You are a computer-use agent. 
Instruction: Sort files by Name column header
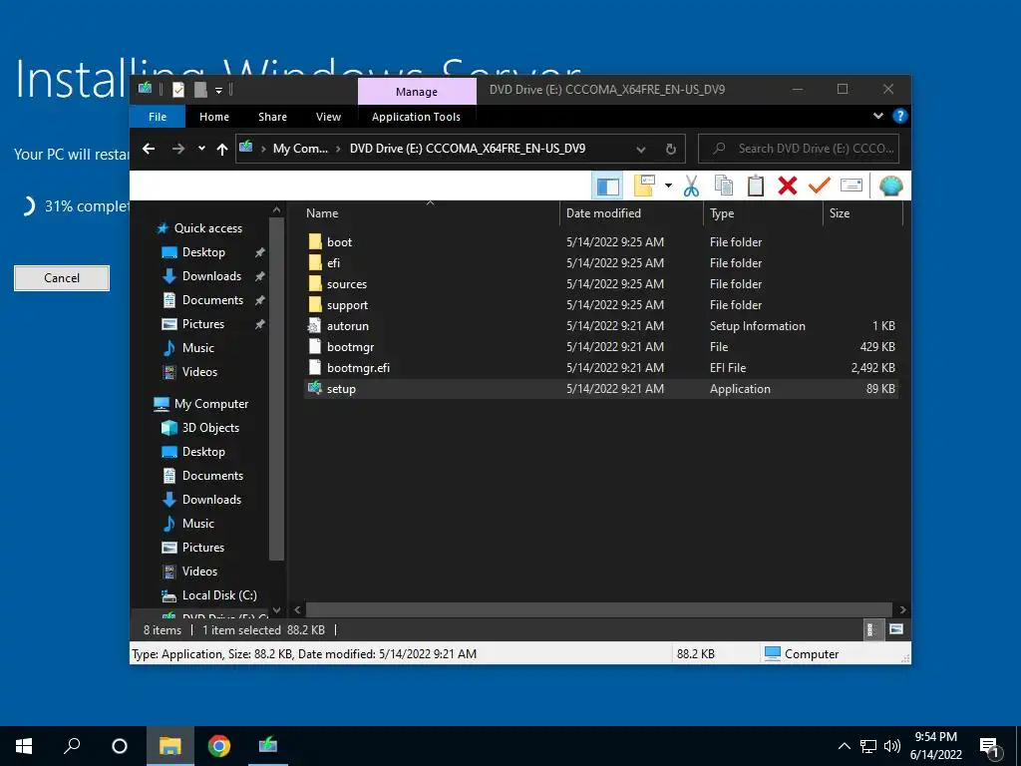click(430, 213)
